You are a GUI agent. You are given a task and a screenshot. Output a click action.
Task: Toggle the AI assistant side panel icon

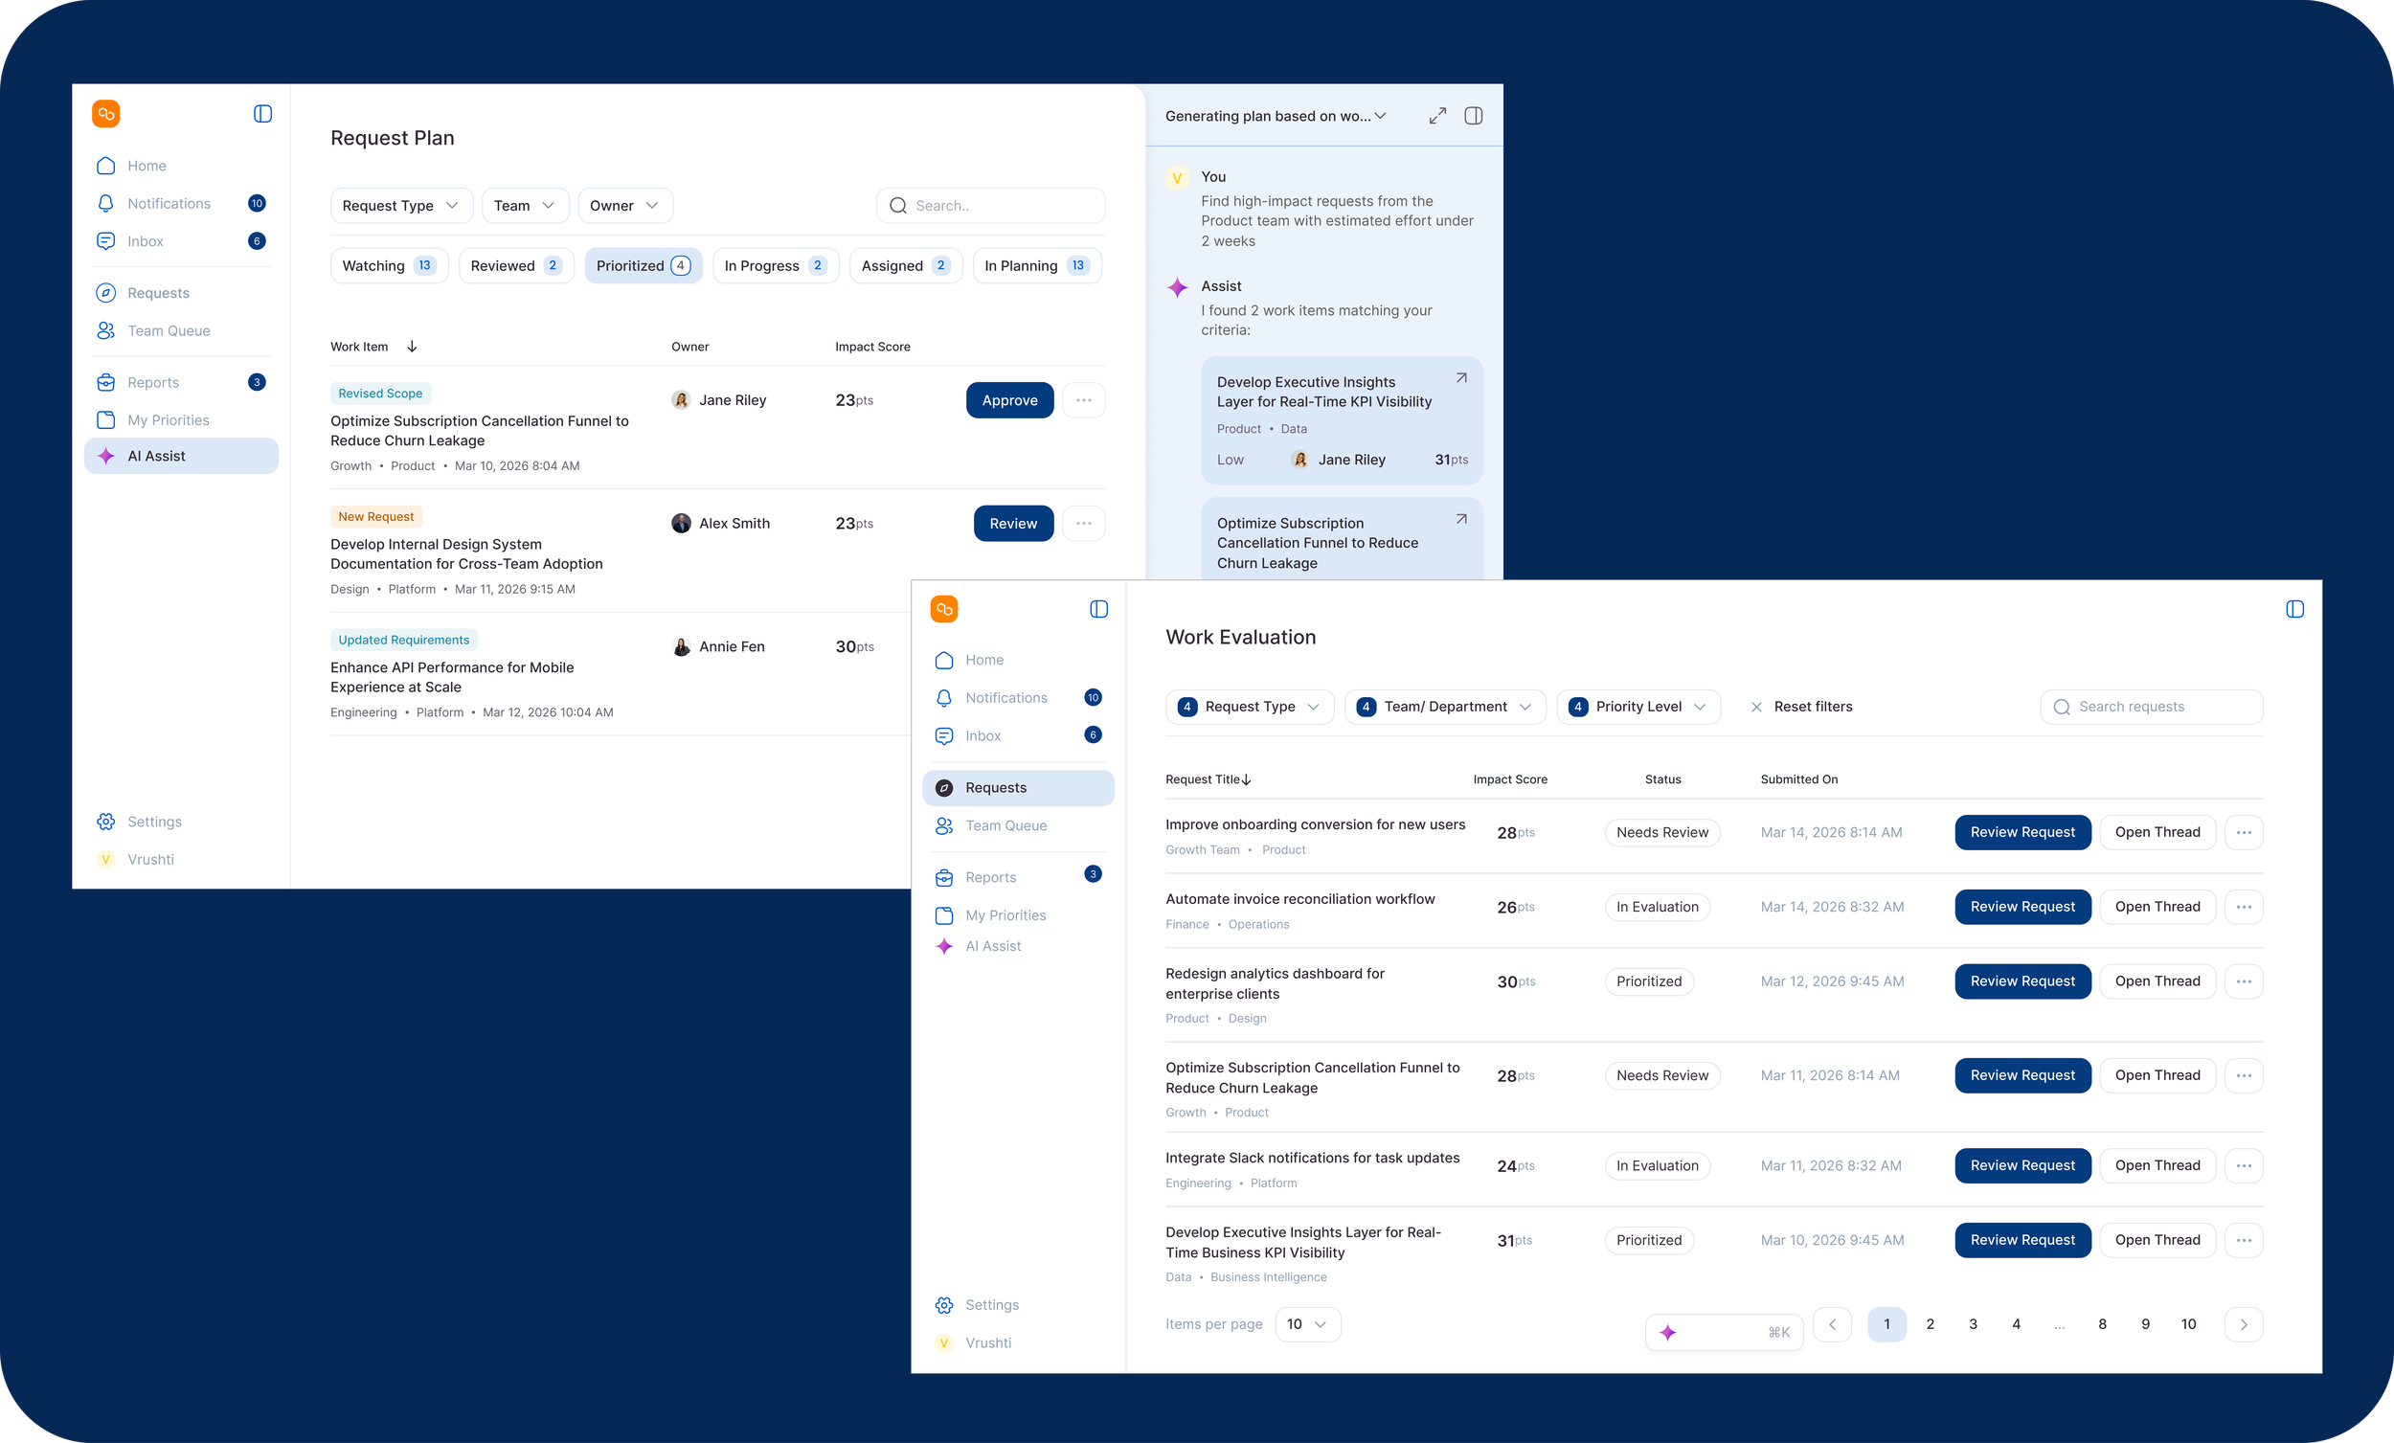pyautogui.click(x=1473, y=116)
